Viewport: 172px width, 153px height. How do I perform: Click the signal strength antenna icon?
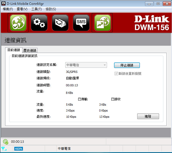click(4, 149)
